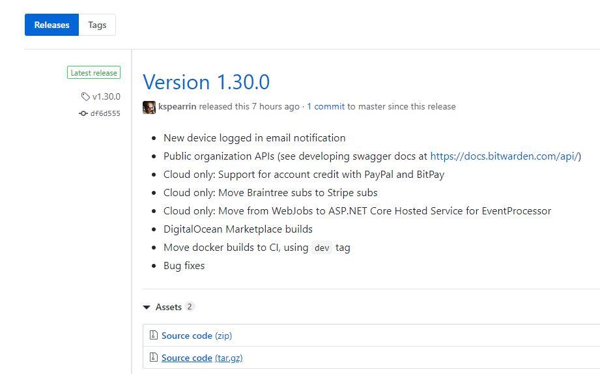Viewport: 600px width, 374px height.
Task: Collapse the Assets section triangle
Action: (x=147, y=308)
